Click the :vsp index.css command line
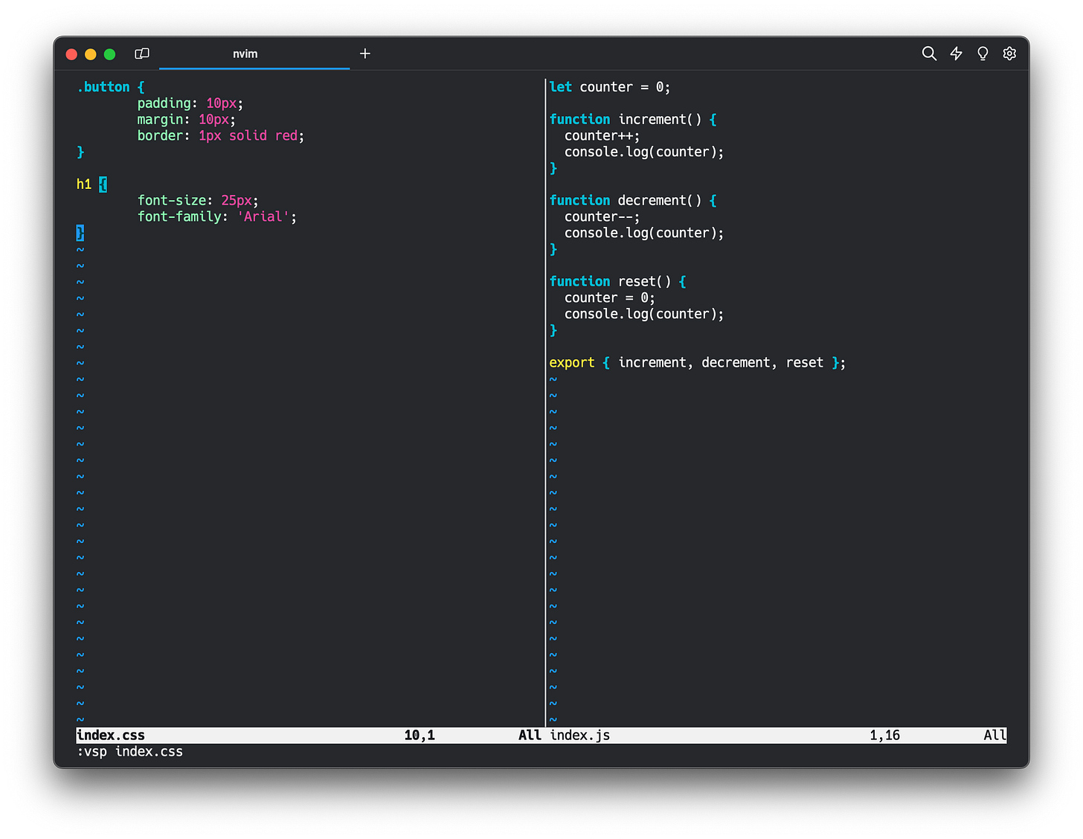1083x839 pixels. [130, 751]
